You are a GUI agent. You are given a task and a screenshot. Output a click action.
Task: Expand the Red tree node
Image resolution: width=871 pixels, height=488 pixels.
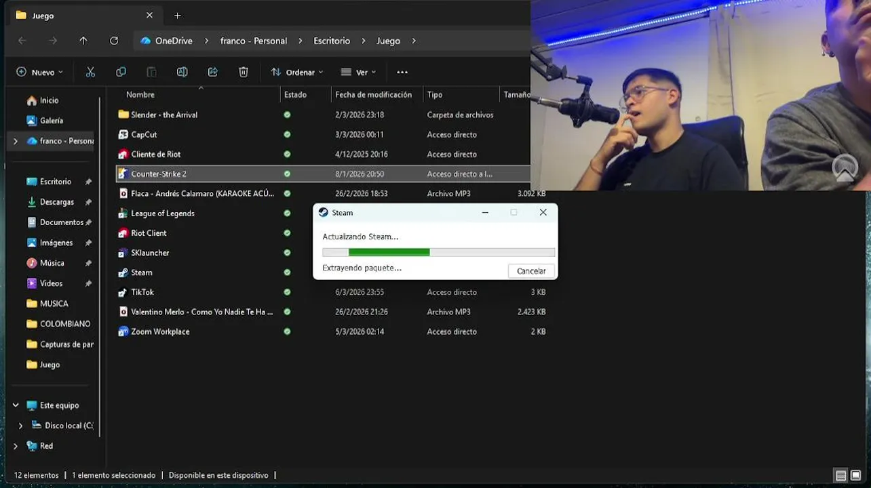click(x=15, y=446)
